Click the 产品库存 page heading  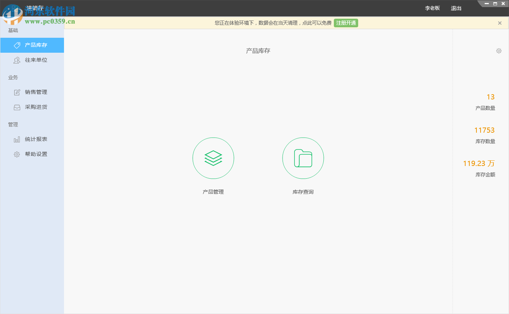click(x=258, y=51)
